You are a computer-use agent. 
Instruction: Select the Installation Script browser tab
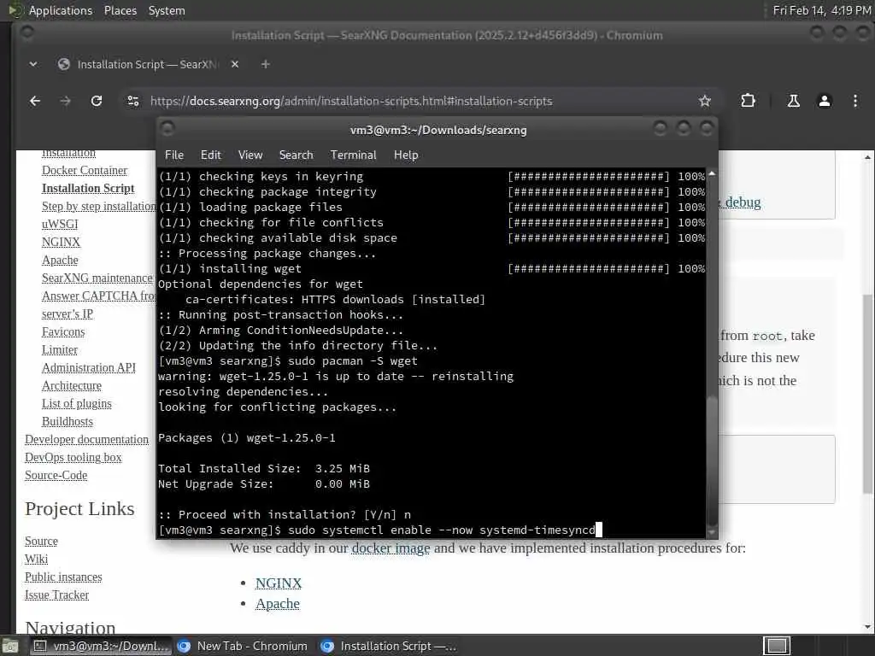(x=146, y=64)
